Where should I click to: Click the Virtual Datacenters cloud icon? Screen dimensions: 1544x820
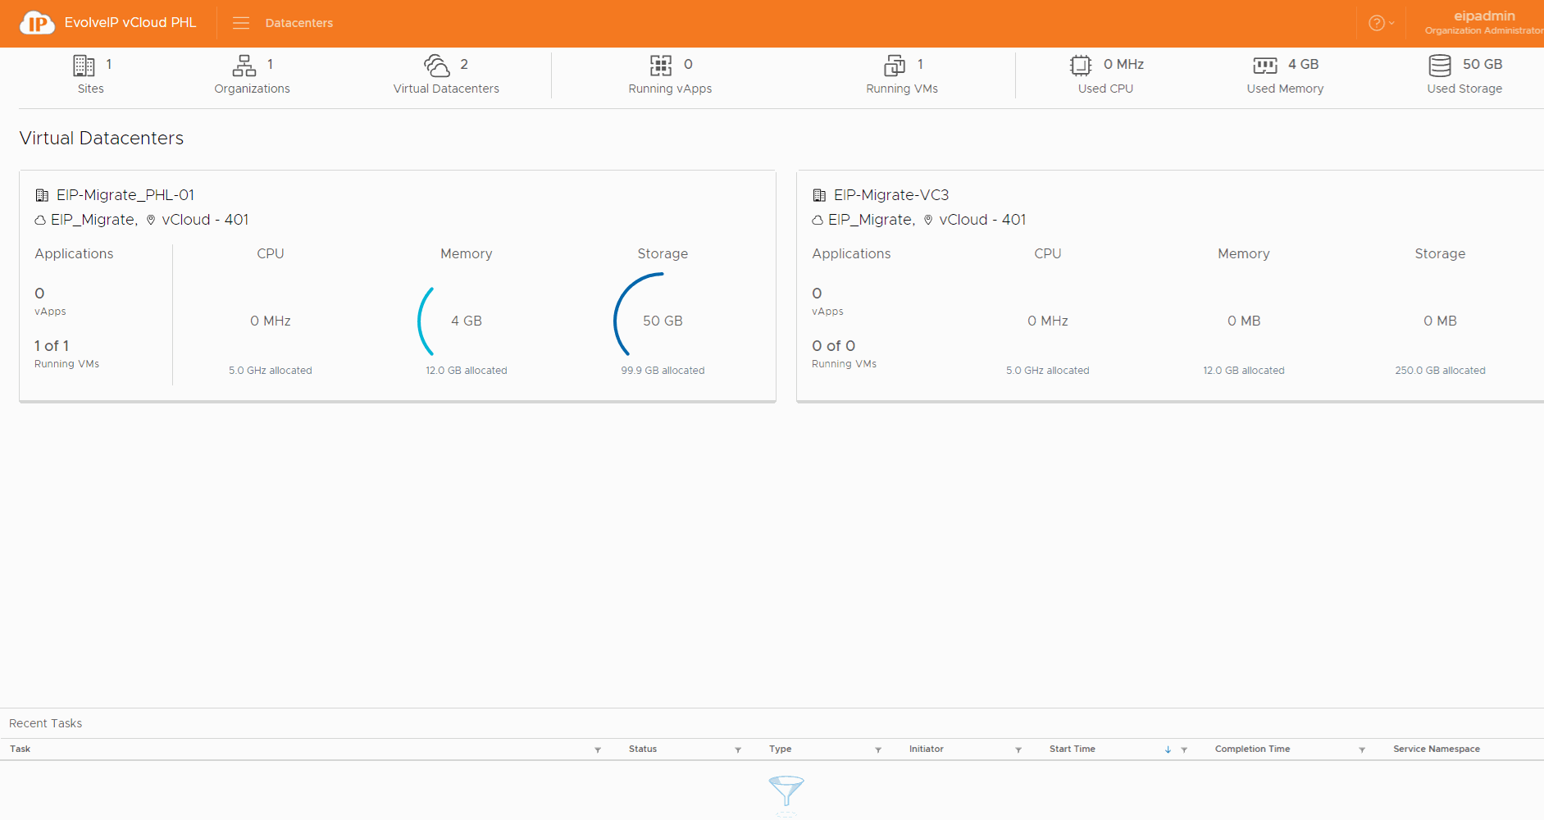click(x=437, y=65)
